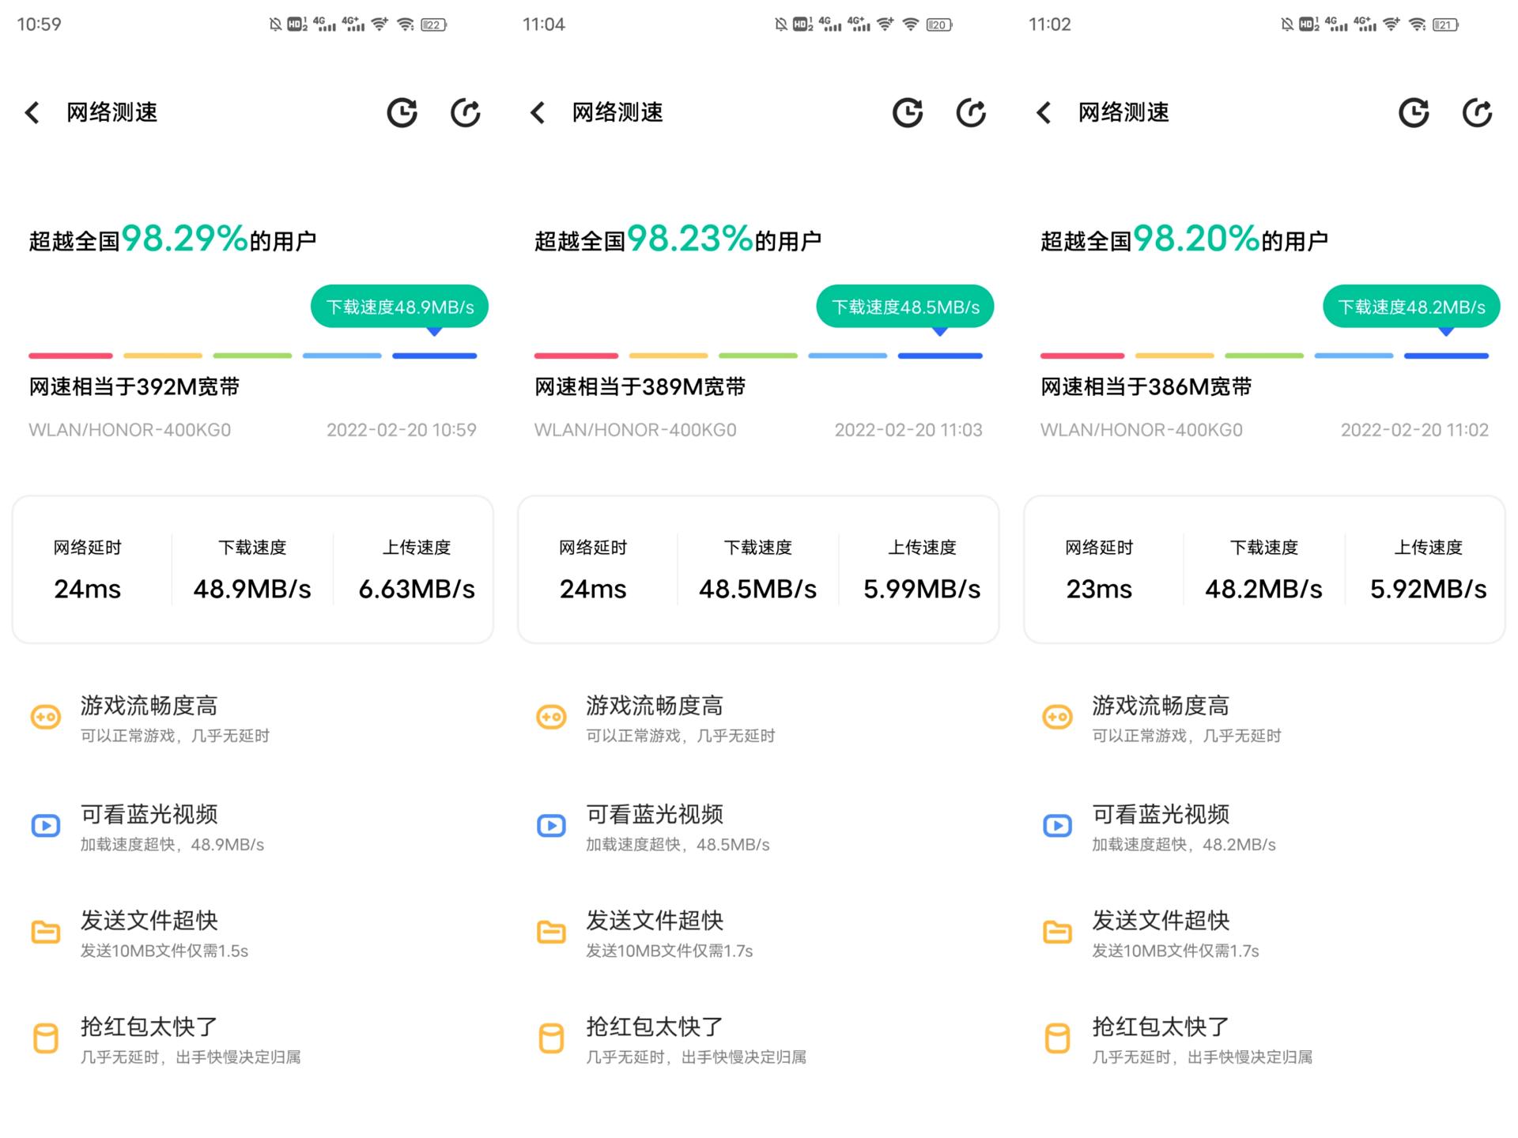
Task: Tap 网速相当于389M宽带 text
Action: click(x=640, y=386)
